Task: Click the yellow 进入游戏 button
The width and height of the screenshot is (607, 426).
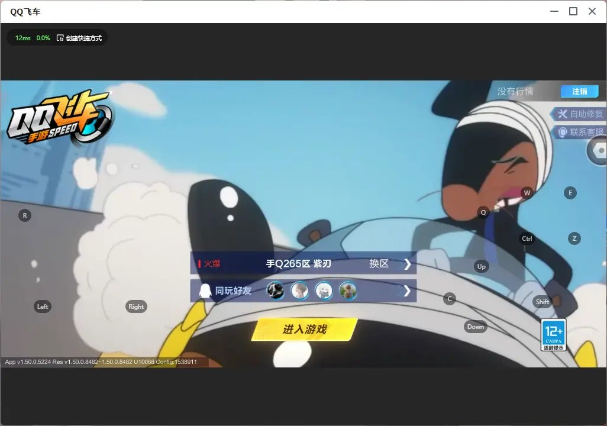Action: tap(304, 330)
